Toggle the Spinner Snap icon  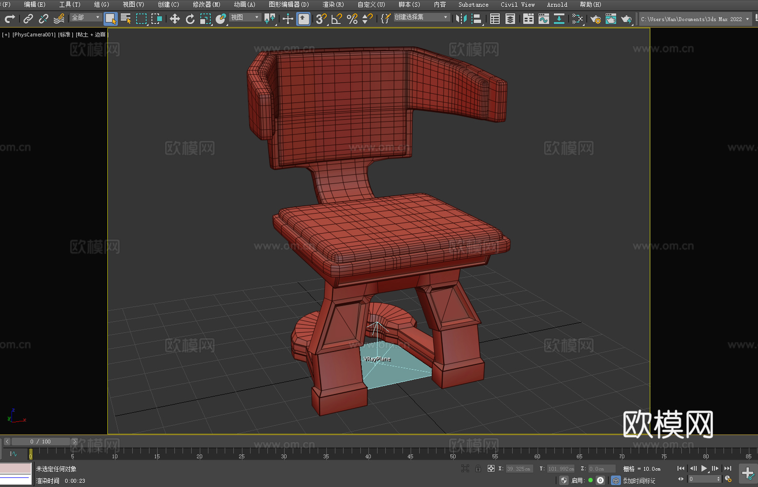368,19
